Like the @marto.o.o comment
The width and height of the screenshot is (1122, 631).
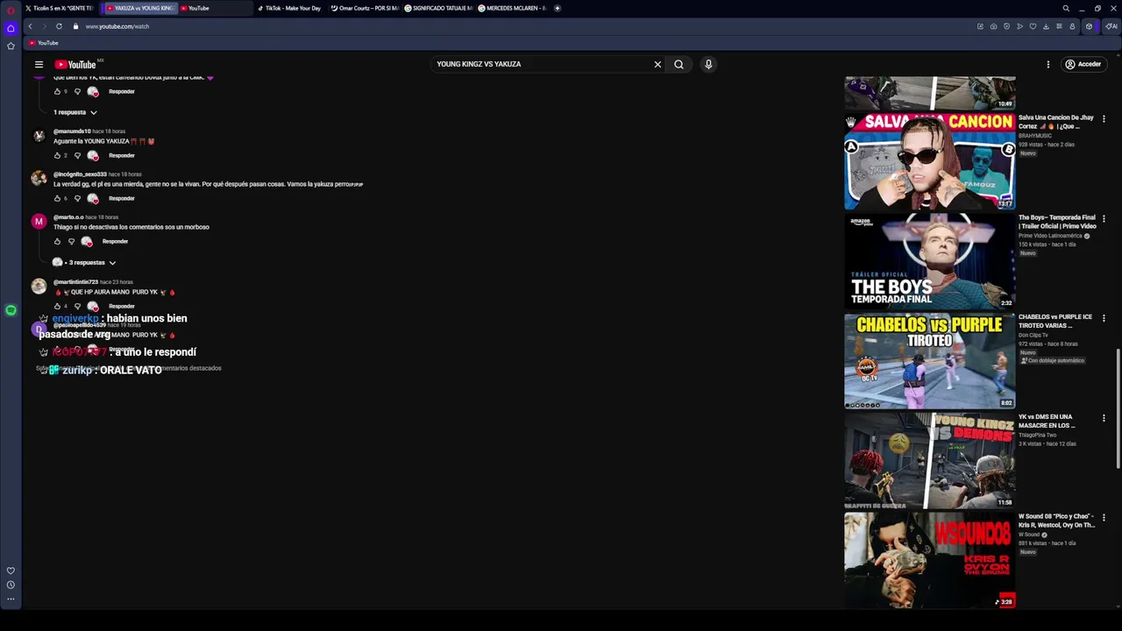58,241
